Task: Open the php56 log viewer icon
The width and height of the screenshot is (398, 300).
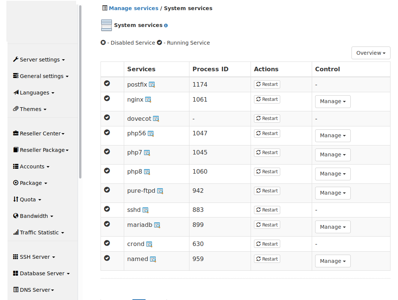Action: pos(151,133)
